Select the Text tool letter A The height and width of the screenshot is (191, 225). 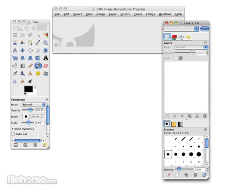[x=46, y=58]
